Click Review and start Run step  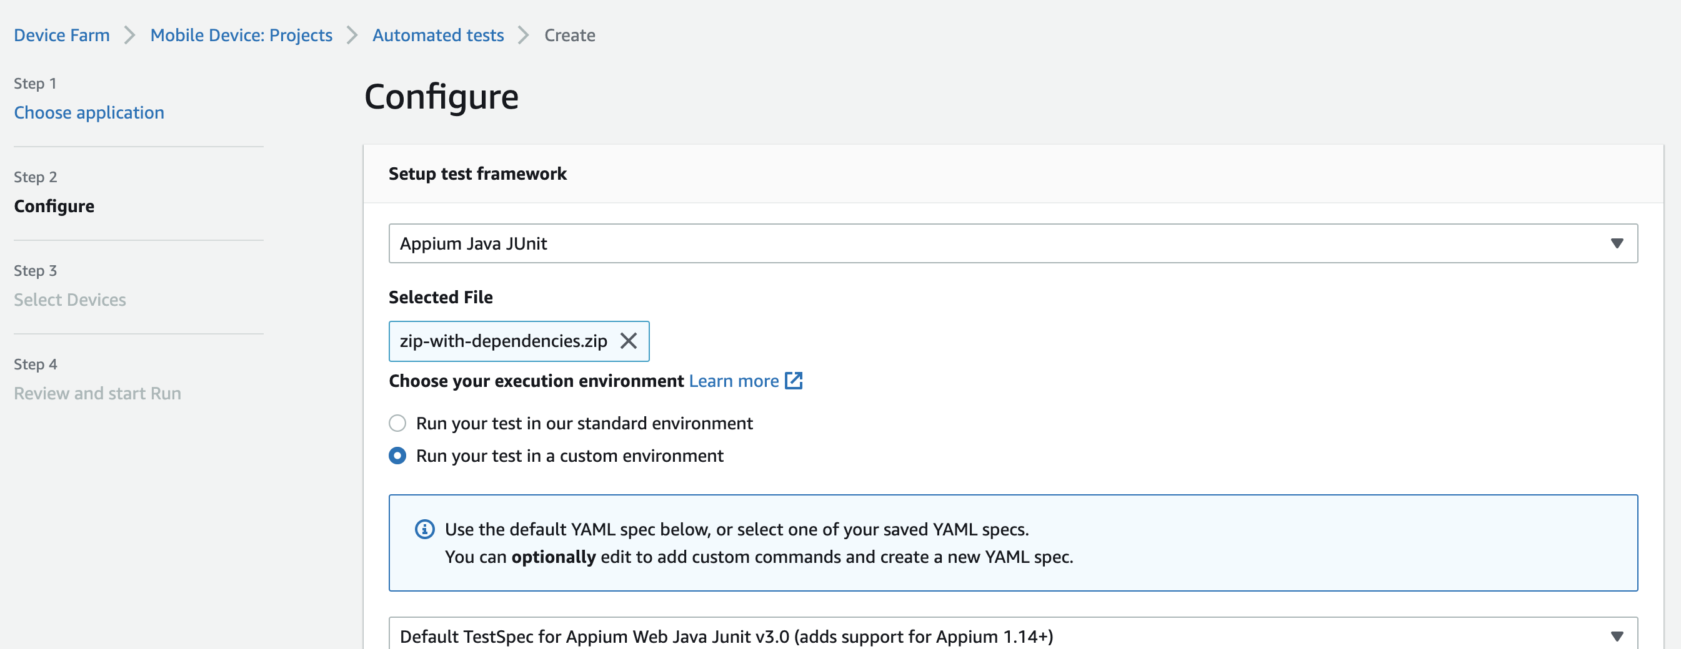click(x=97, y=394)
